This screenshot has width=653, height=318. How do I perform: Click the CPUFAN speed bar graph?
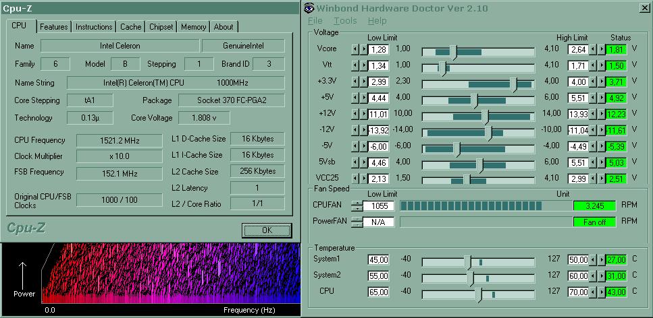pyautogui.click(x=486, y=205)
